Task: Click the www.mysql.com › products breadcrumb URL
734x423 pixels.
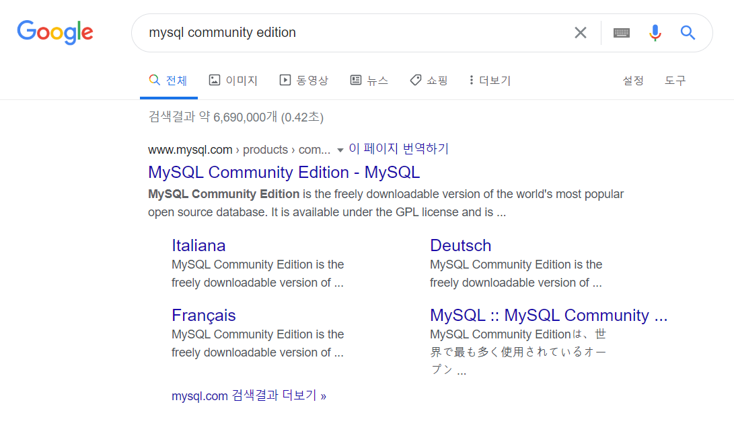Action: tap(240, 150)
